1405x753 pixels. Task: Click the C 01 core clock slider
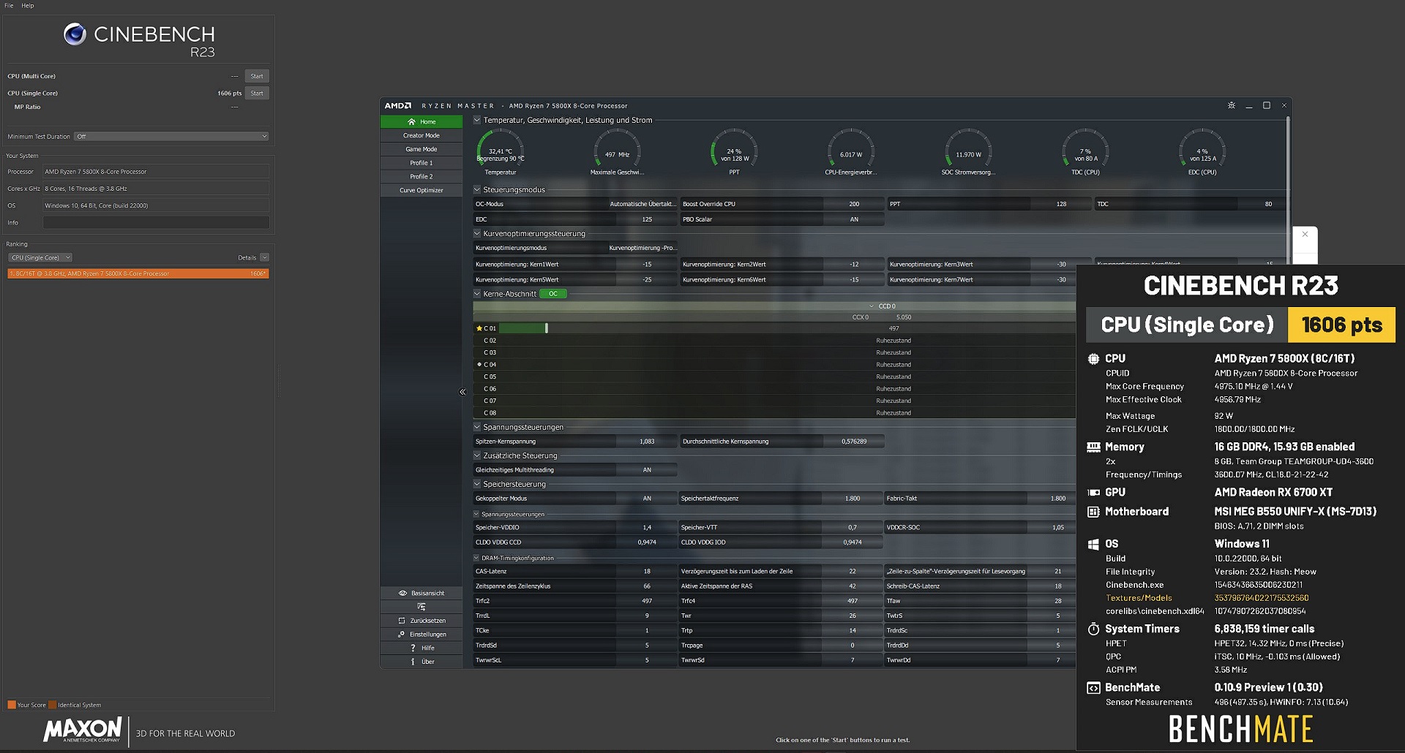pyautogui.click(x=547, y=328)
